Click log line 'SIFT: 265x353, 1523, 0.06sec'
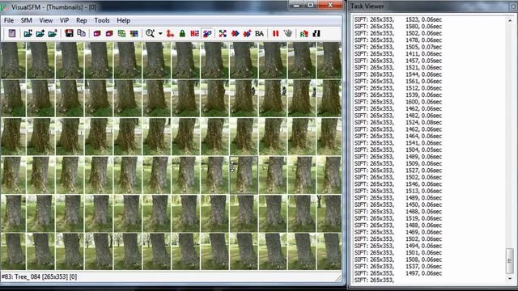This screenshot has width=518, height=291. [x=397, y=19]
